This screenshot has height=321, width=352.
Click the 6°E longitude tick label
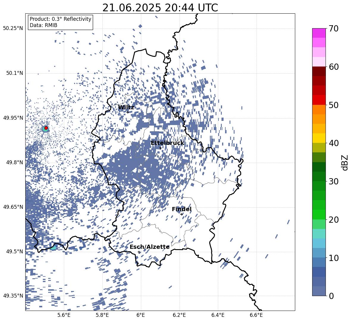141,315
